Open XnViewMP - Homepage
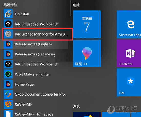 34,114
